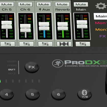Select hardware channel button 6
This screenshot has height=107, width=107.
[x=59, y=94]
